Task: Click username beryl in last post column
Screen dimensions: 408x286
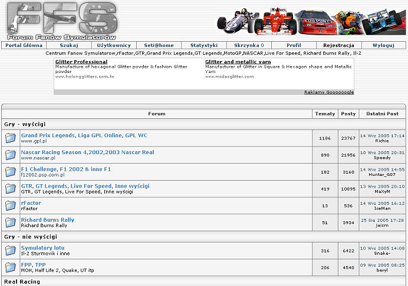Action: [x=382, y=270]
